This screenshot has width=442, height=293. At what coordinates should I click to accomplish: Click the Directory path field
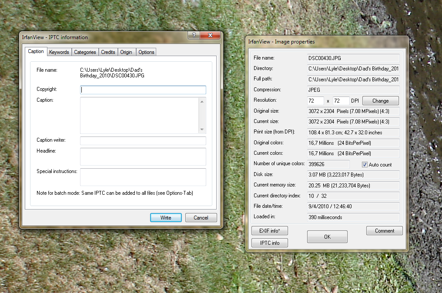[x=353, y=68]
